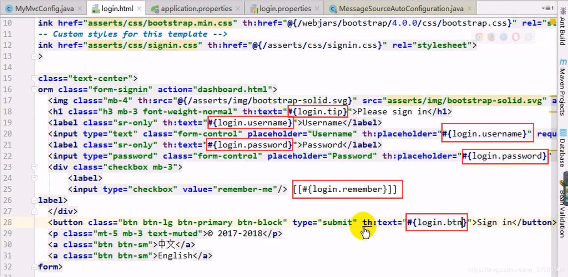Click the Maven Projects m icon
The height and width of the screenshot is (277, 568).
pos(563,62)
